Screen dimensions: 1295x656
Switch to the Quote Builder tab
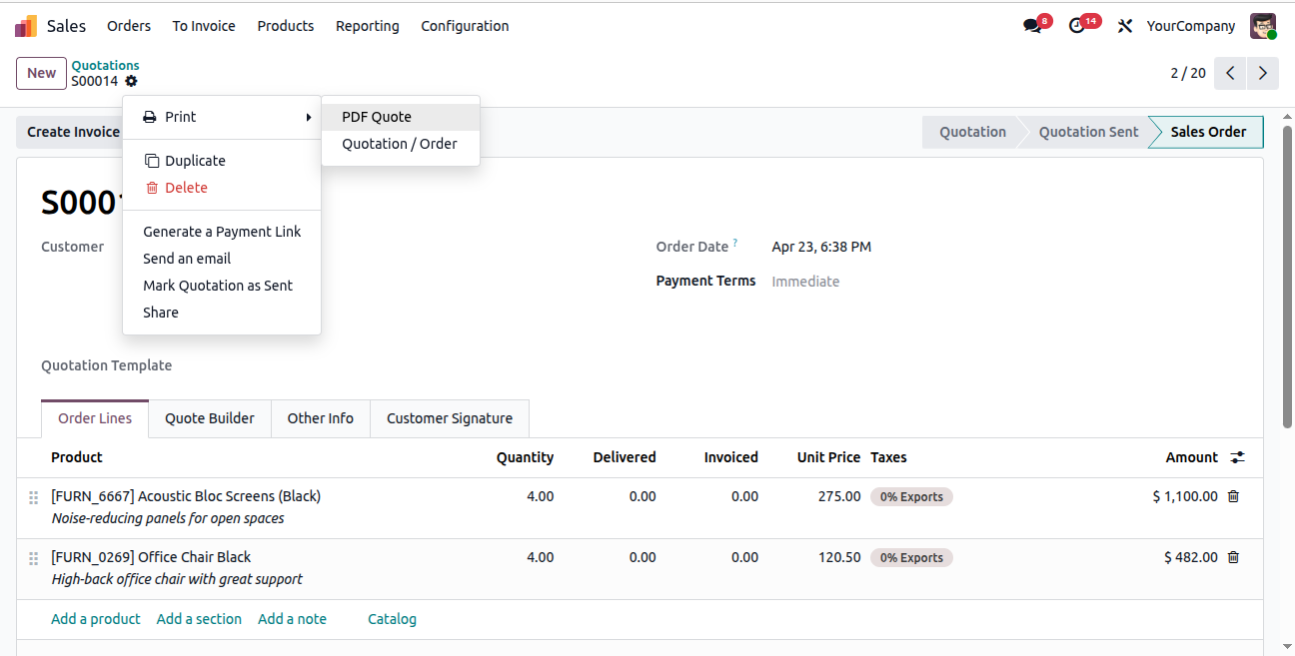pos(210,418)
